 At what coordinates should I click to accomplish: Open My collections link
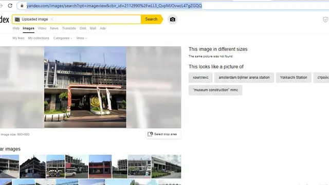coord(39,38)
